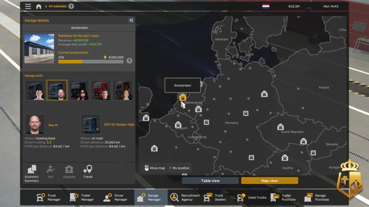Click the €22.5M balance display

point(294,6)
